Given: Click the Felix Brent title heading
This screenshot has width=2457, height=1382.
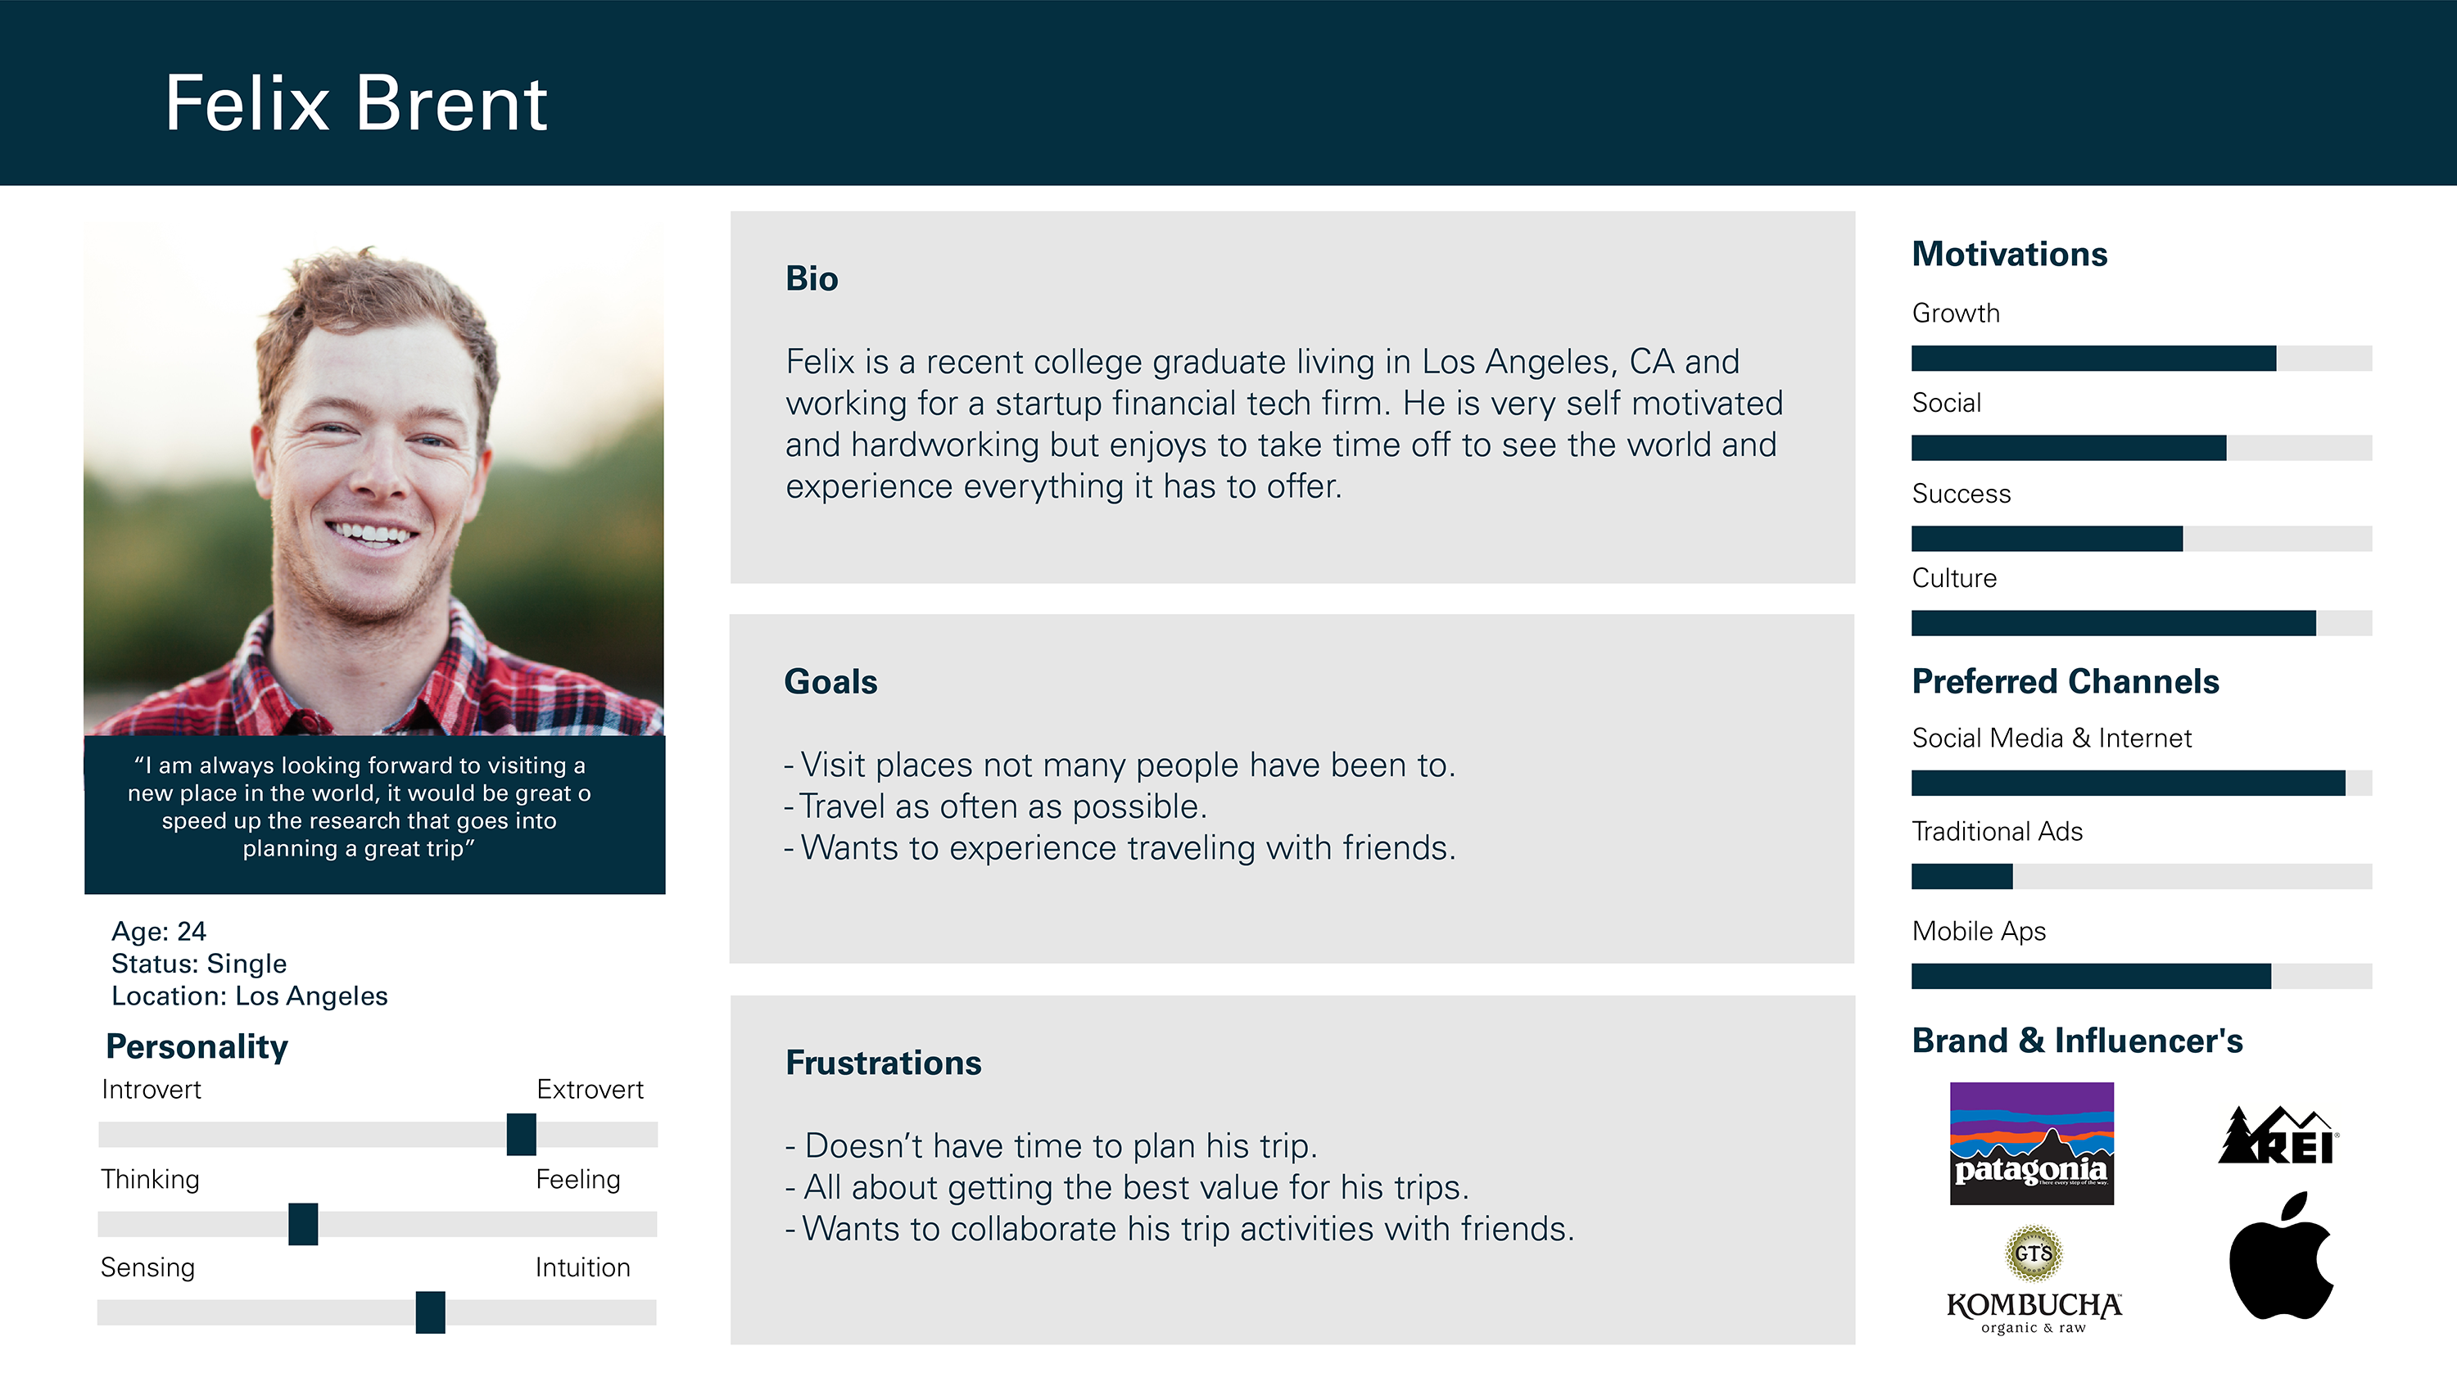Looking at the screenshot, I should [x=355, y=103].
